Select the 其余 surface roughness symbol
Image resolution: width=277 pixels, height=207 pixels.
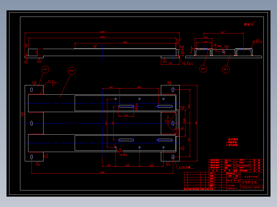249,24
